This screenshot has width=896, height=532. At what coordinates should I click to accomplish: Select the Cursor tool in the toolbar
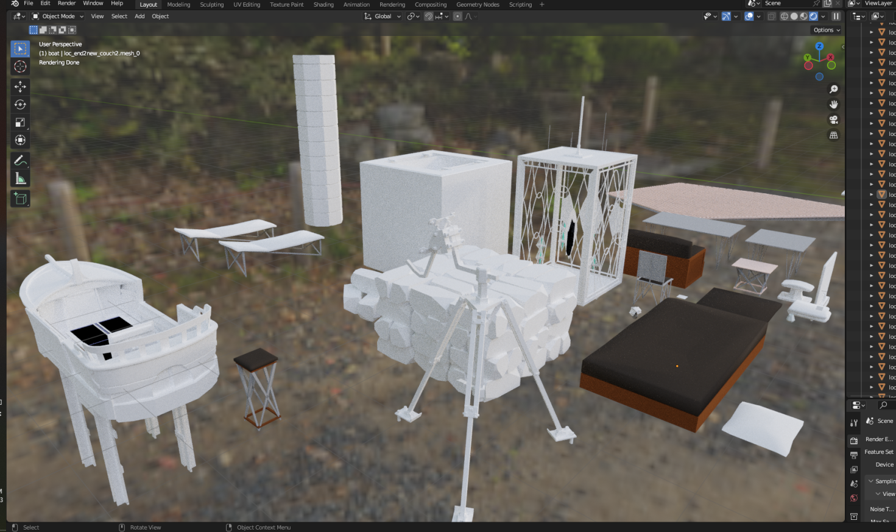(x=20, y=67)
